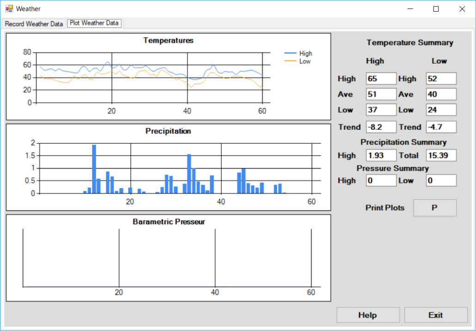Click the Exit button
The image size is (476, 331).
coord(435,315)
